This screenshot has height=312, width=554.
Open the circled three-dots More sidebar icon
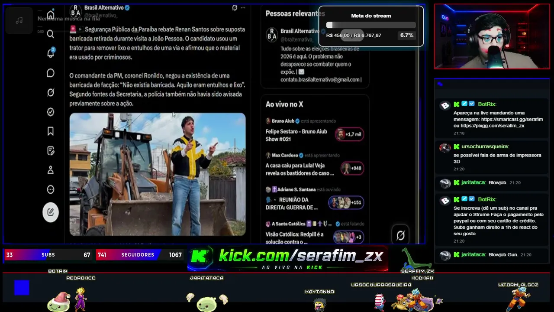pos(51,189)
